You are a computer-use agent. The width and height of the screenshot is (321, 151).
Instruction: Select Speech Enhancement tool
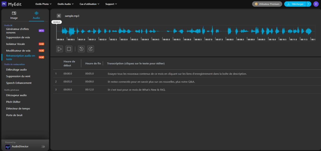point(19,83)
